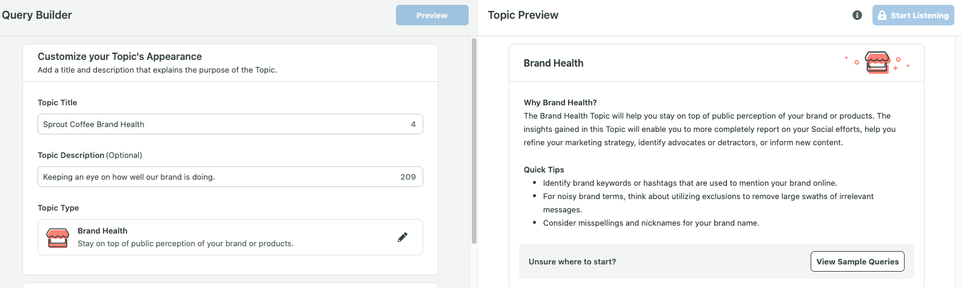Focus the Topic Title field

(230, 124)
